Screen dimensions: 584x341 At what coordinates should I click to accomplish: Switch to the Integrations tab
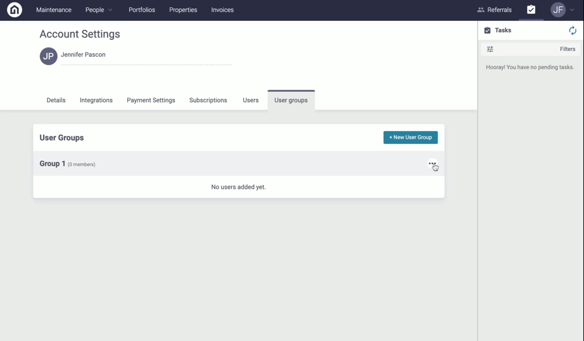[96, 100]
